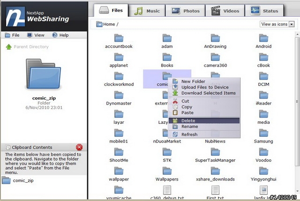
Task: Select the Android folder icon
Action: coord(263,38)
